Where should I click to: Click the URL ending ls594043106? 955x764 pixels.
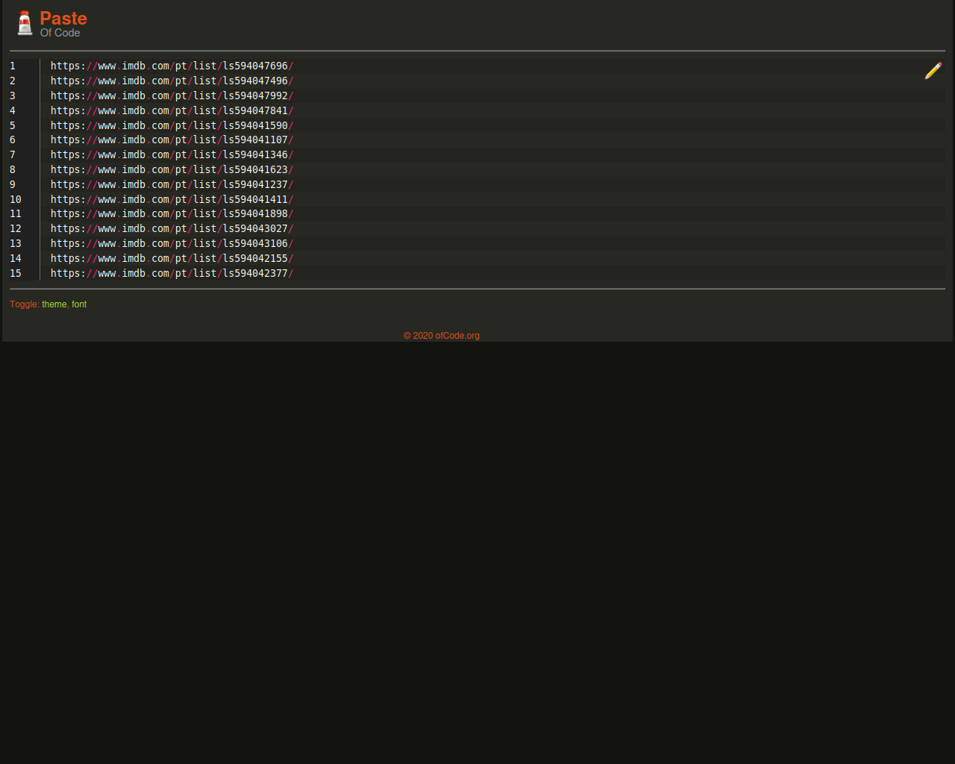click(172, 244)
